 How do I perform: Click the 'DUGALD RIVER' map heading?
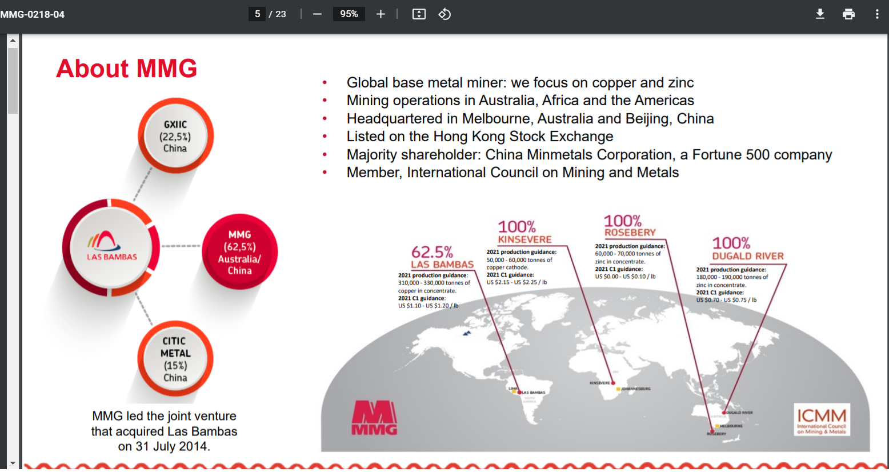click(748, 256)
